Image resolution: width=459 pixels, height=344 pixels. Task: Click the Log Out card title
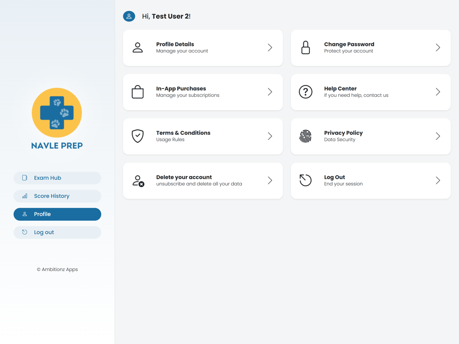click(334, 177)
